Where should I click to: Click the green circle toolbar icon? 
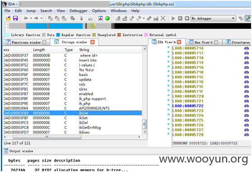coord(107,19)
